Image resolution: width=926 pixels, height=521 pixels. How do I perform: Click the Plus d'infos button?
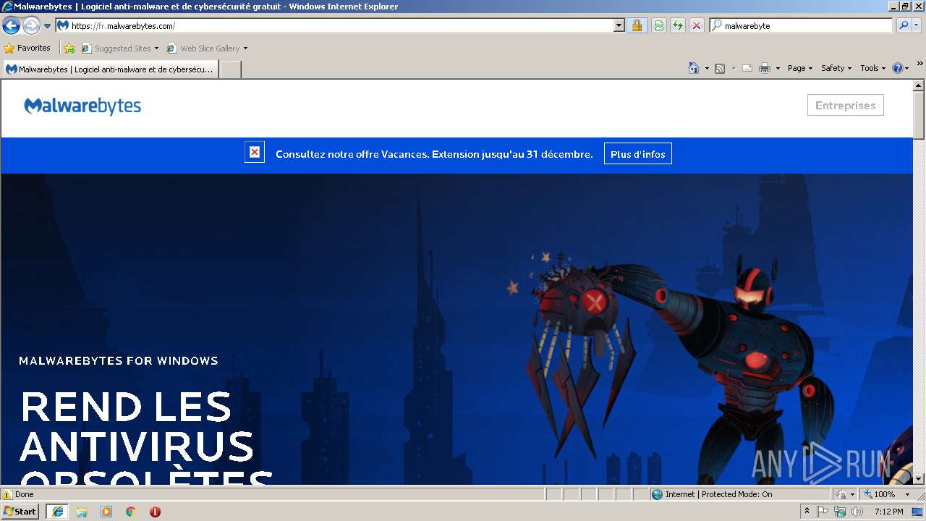pos(638,154)
